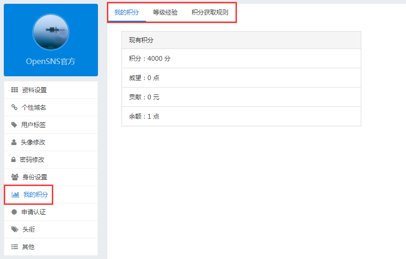Click the 威望：0 点 row
The image size is (406, 259).
[x=241, y=78]
